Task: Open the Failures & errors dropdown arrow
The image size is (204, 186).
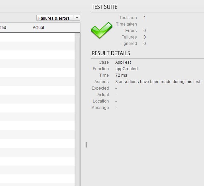Action: point(77,18)
